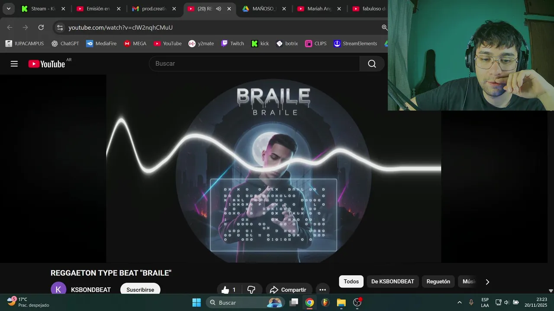Open the weather widget showing 17°C

point(29,302)
